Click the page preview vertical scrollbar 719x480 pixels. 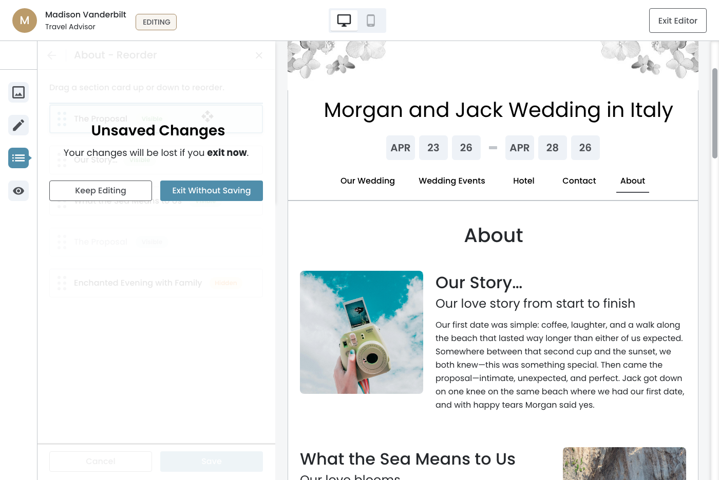coord(714,113)
